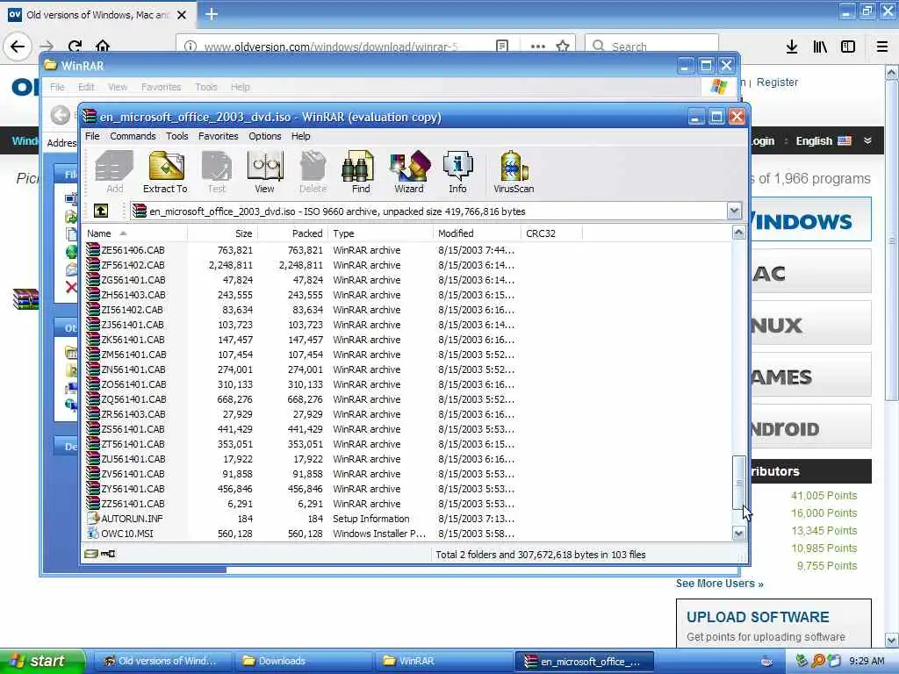Open Firefox library icon
This screenshot has height=674, width=899.
pyautogui.click(x=820, y=47)
